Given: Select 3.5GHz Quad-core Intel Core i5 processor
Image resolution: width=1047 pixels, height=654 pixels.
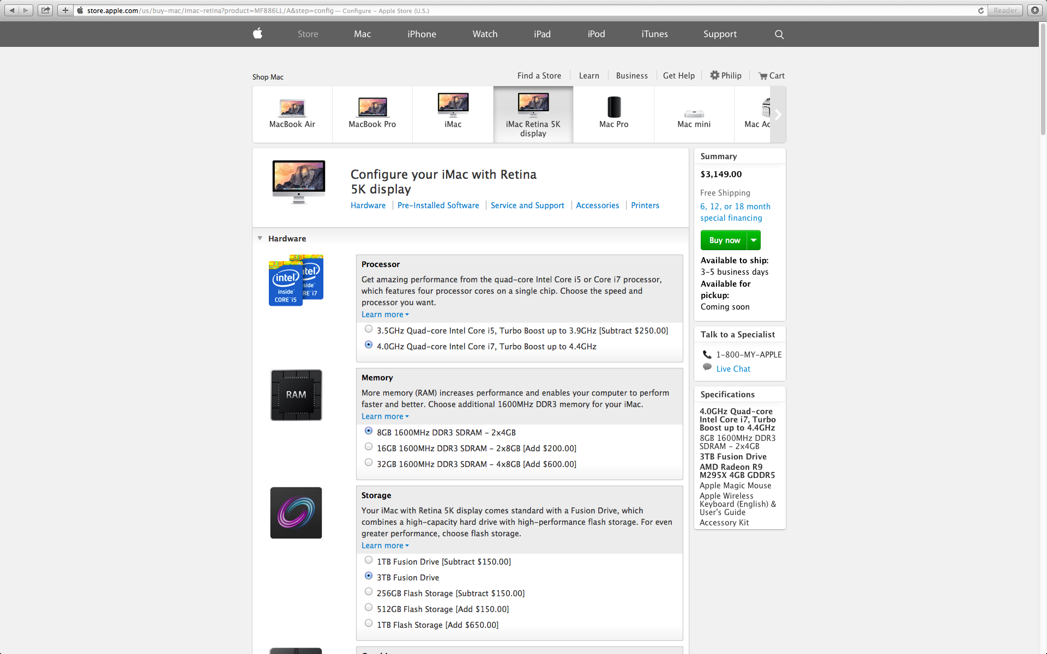Looking at the screenshot, I should [x=369, y=329].
